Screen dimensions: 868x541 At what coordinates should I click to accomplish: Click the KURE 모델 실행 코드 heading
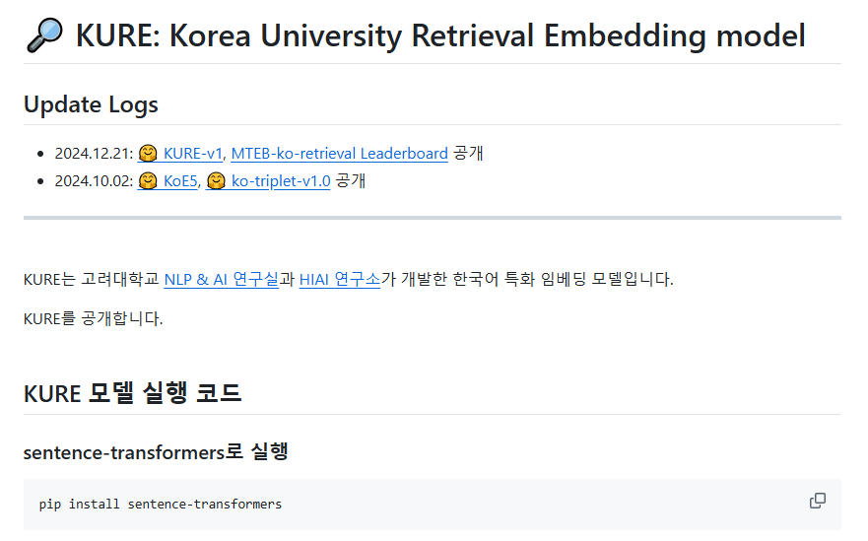pyautogui.click(x=132, y=393)
